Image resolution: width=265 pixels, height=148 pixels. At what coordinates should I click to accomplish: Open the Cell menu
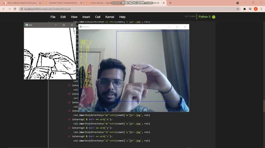pos(98,17)
